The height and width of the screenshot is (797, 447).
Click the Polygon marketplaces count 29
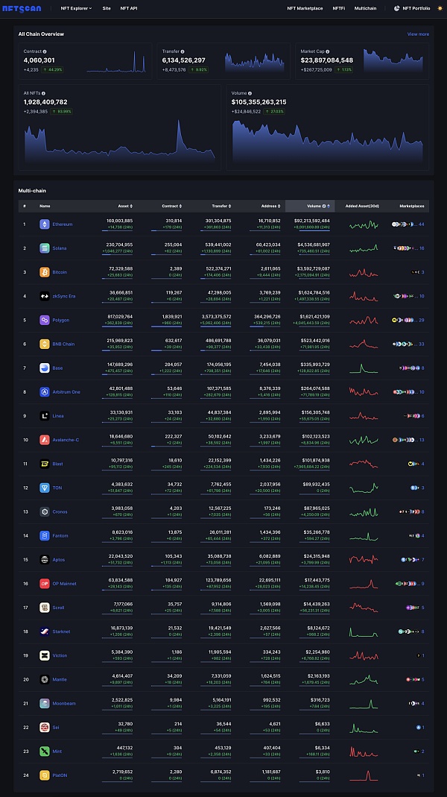(422, 321)
